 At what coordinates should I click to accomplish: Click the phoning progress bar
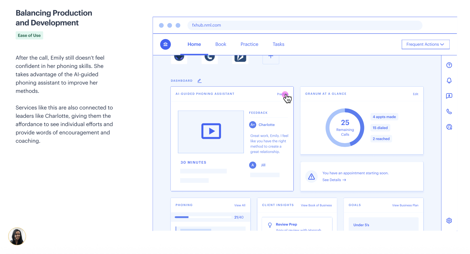point(203,217)
